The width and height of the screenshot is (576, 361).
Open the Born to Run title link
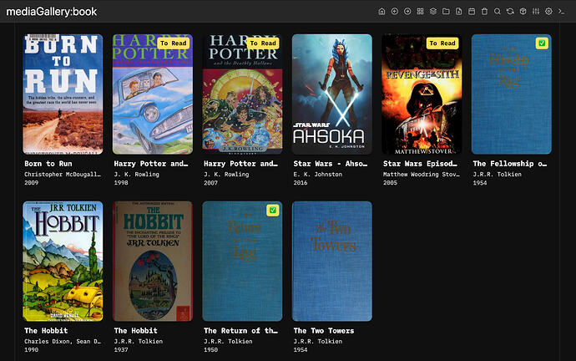tap(48, 164)
